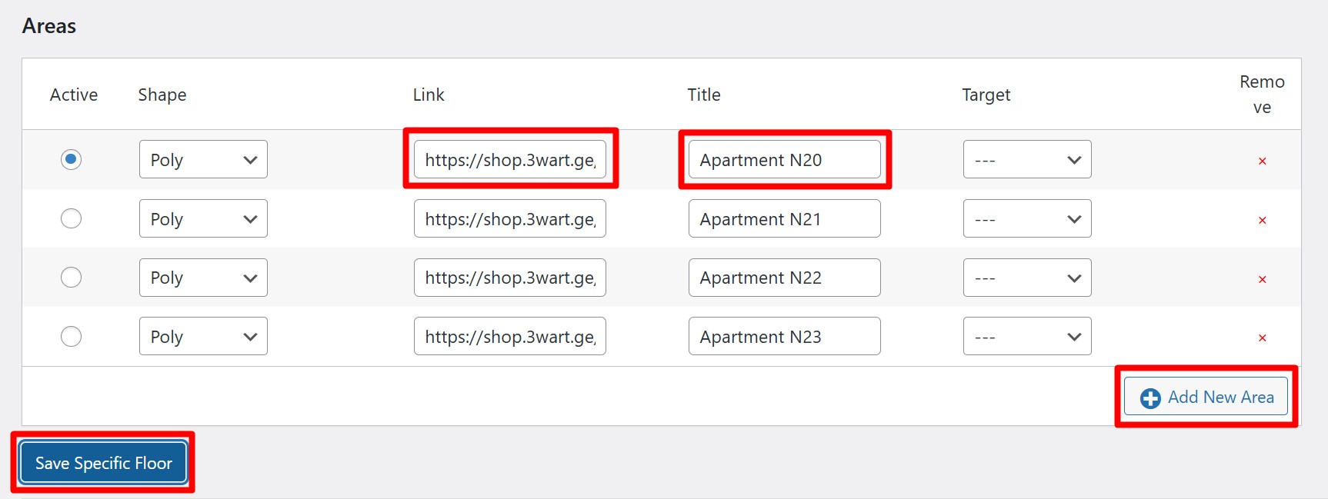Open the Shape dropdown for Apartment N20
Image resolution: width=1328 pixels, height=499 pixels.
point(203,160)
